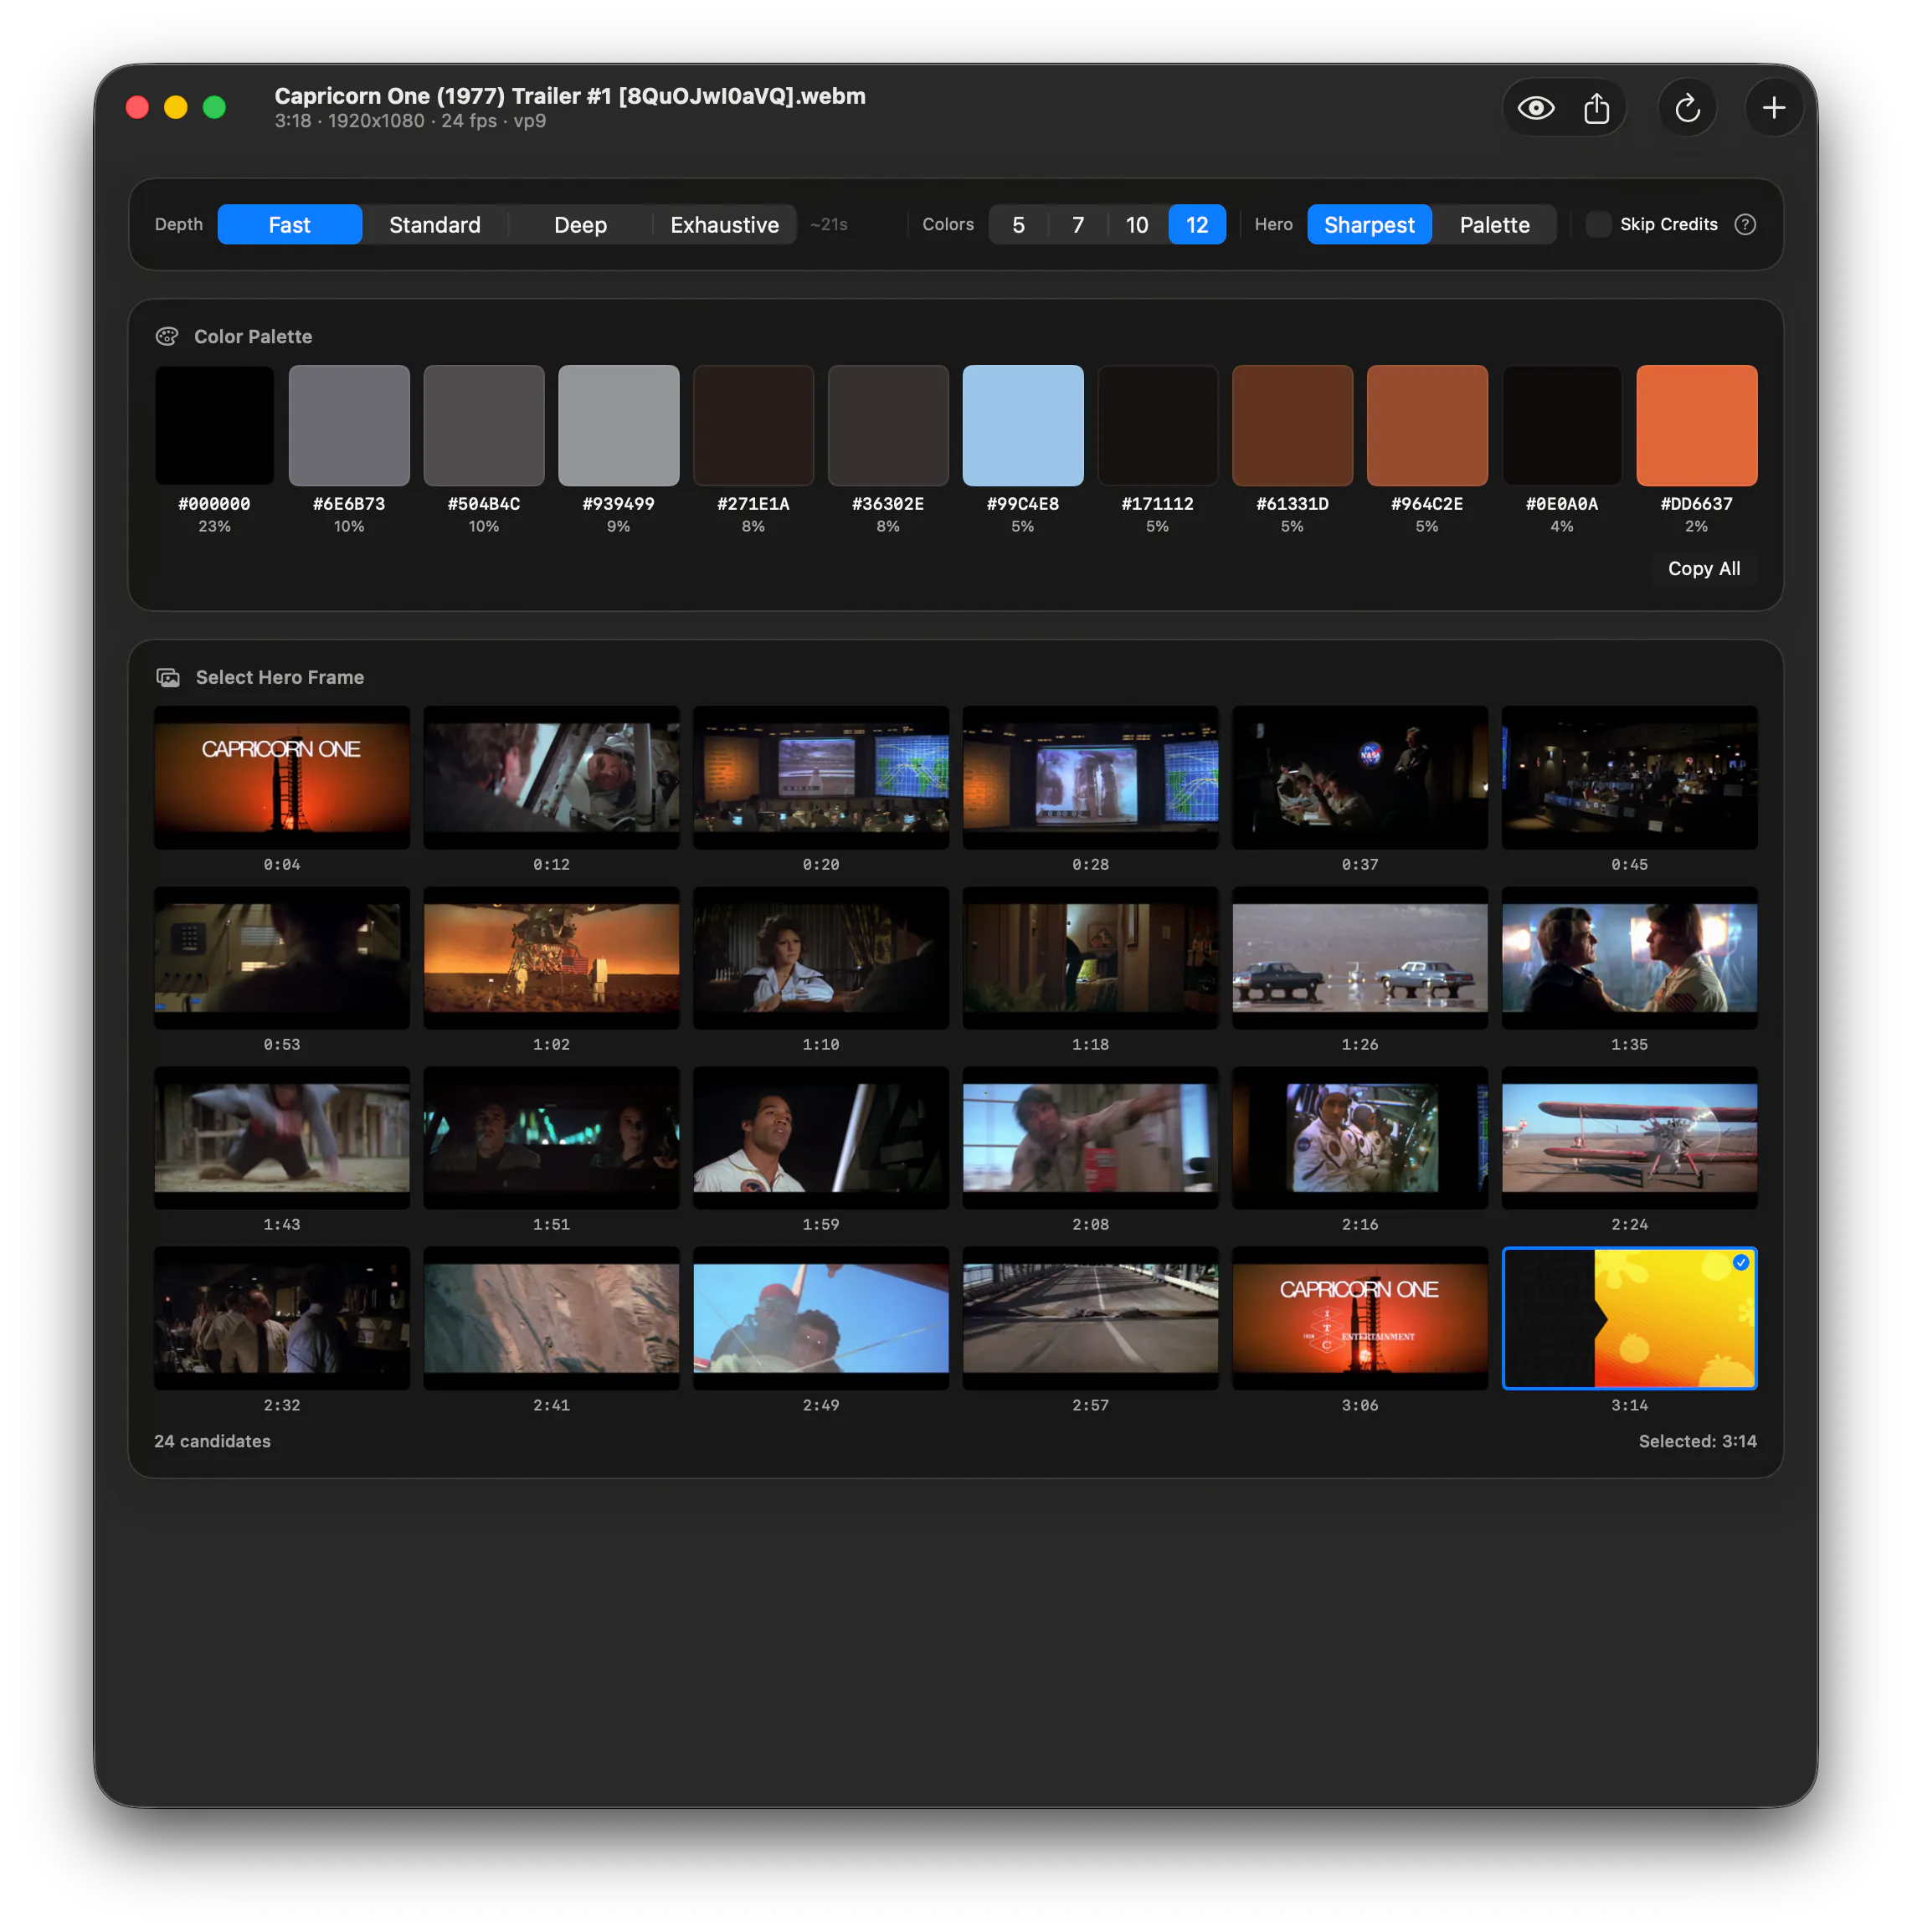The width and height of the screenshot is (1912, 1932).
Task: Choose the 0:20 mission control frame
Action: tap(821, 777)
